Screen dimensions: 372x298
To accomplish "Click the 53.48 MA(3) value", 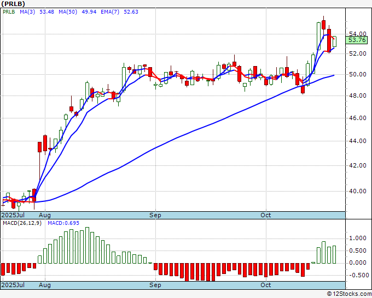I will [47, 12].
